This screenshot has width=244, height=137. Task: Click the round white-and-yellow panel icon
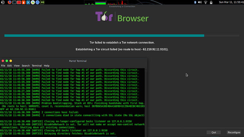[x=33, y=2]
